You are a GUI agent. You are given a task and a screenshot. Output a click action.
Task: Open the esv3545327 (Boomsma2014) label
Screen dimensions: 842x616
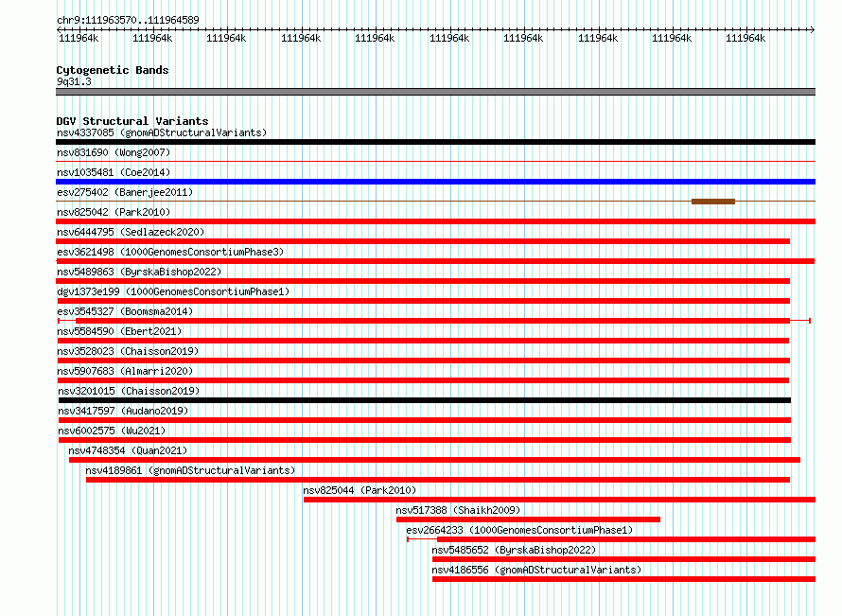click(x=125, y=311)
